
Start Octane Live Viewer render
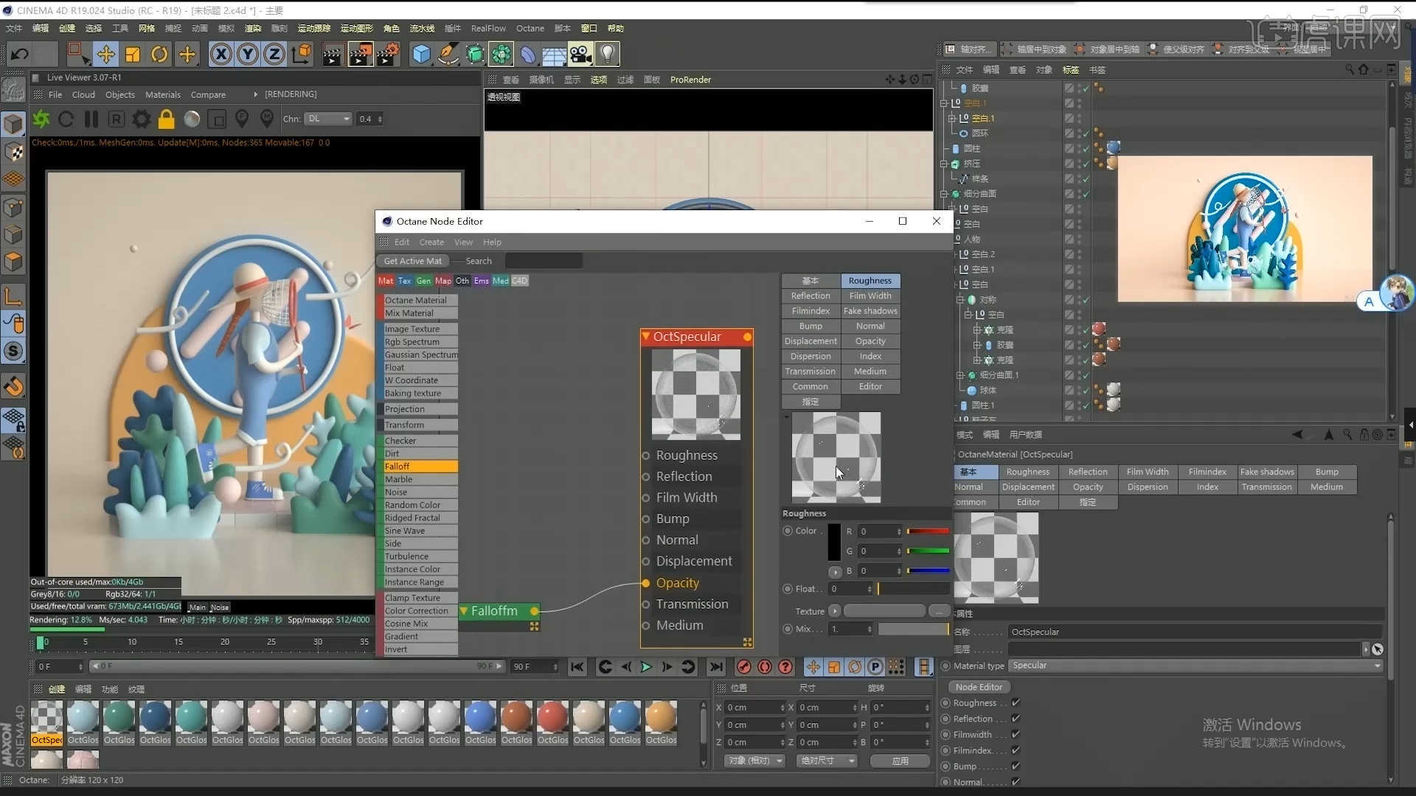pos(41,119)
